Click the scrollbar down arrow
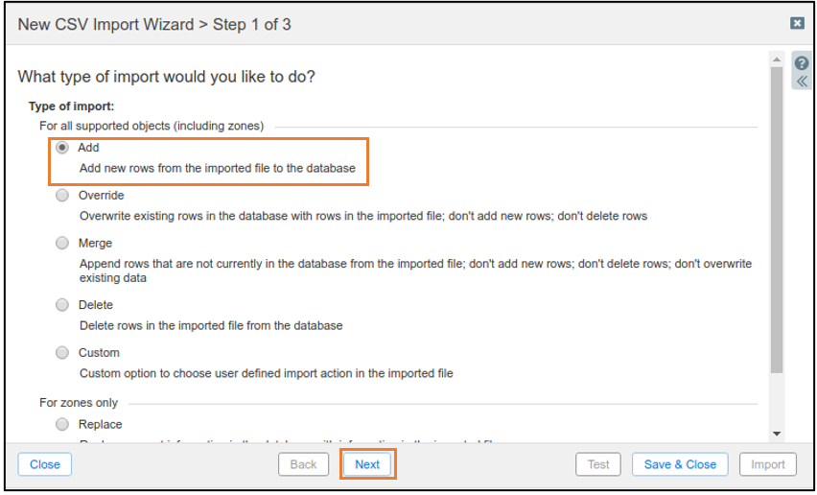Screen dimensions: 817x495 coord(777,434)
